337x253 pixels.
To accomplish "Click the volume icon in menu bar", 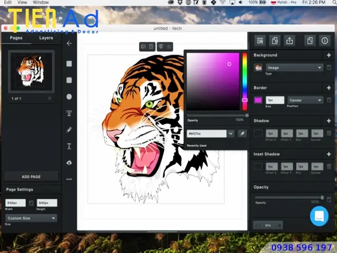I will click(x=241, y=2).
